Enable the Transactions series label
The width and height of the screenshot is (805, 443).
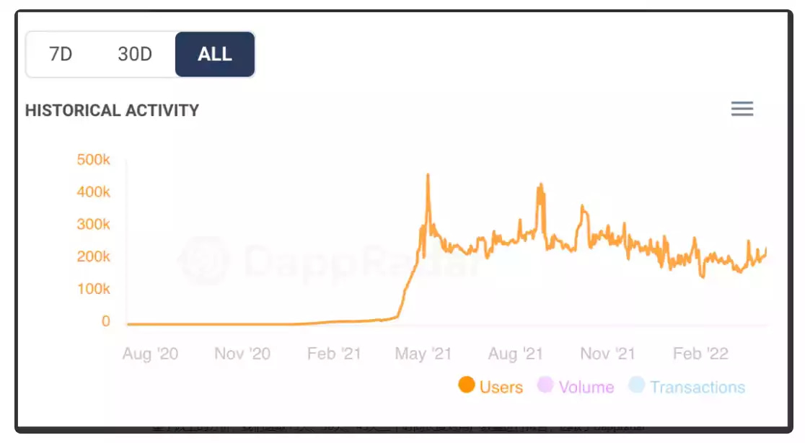point(697,387)
